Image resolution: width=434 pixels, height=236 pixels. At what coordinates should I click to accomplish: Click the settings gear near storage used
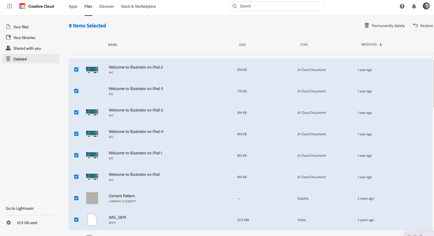(x=9, y=223)
